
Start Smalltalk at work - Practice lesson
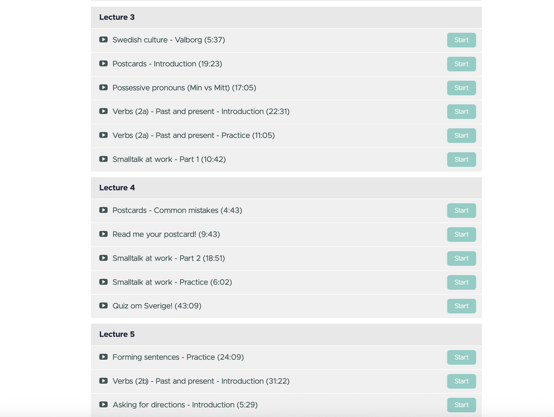[x=461, y=283]
